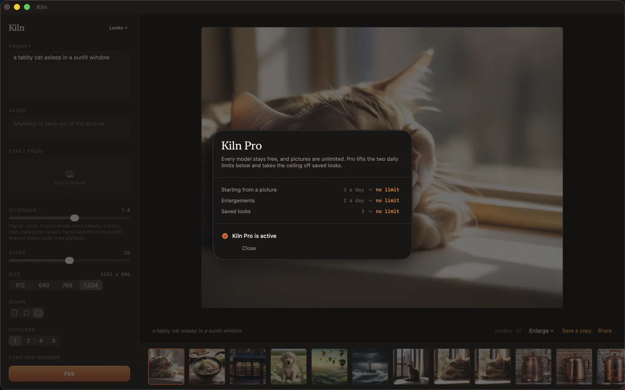This screenshot has width=625, height=390.
Task: Click the "Starting from a picture" row label
Action: click(249, 190)
